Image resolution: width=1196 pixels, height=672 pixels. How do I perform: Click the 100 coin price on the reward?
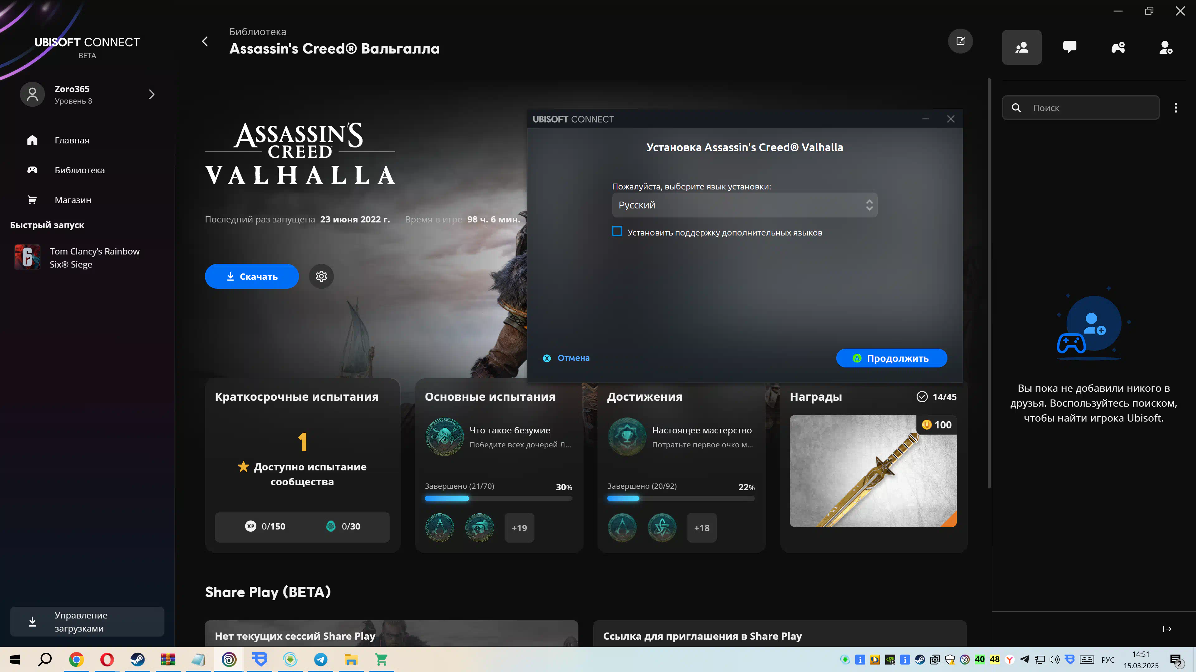(937, 425)
